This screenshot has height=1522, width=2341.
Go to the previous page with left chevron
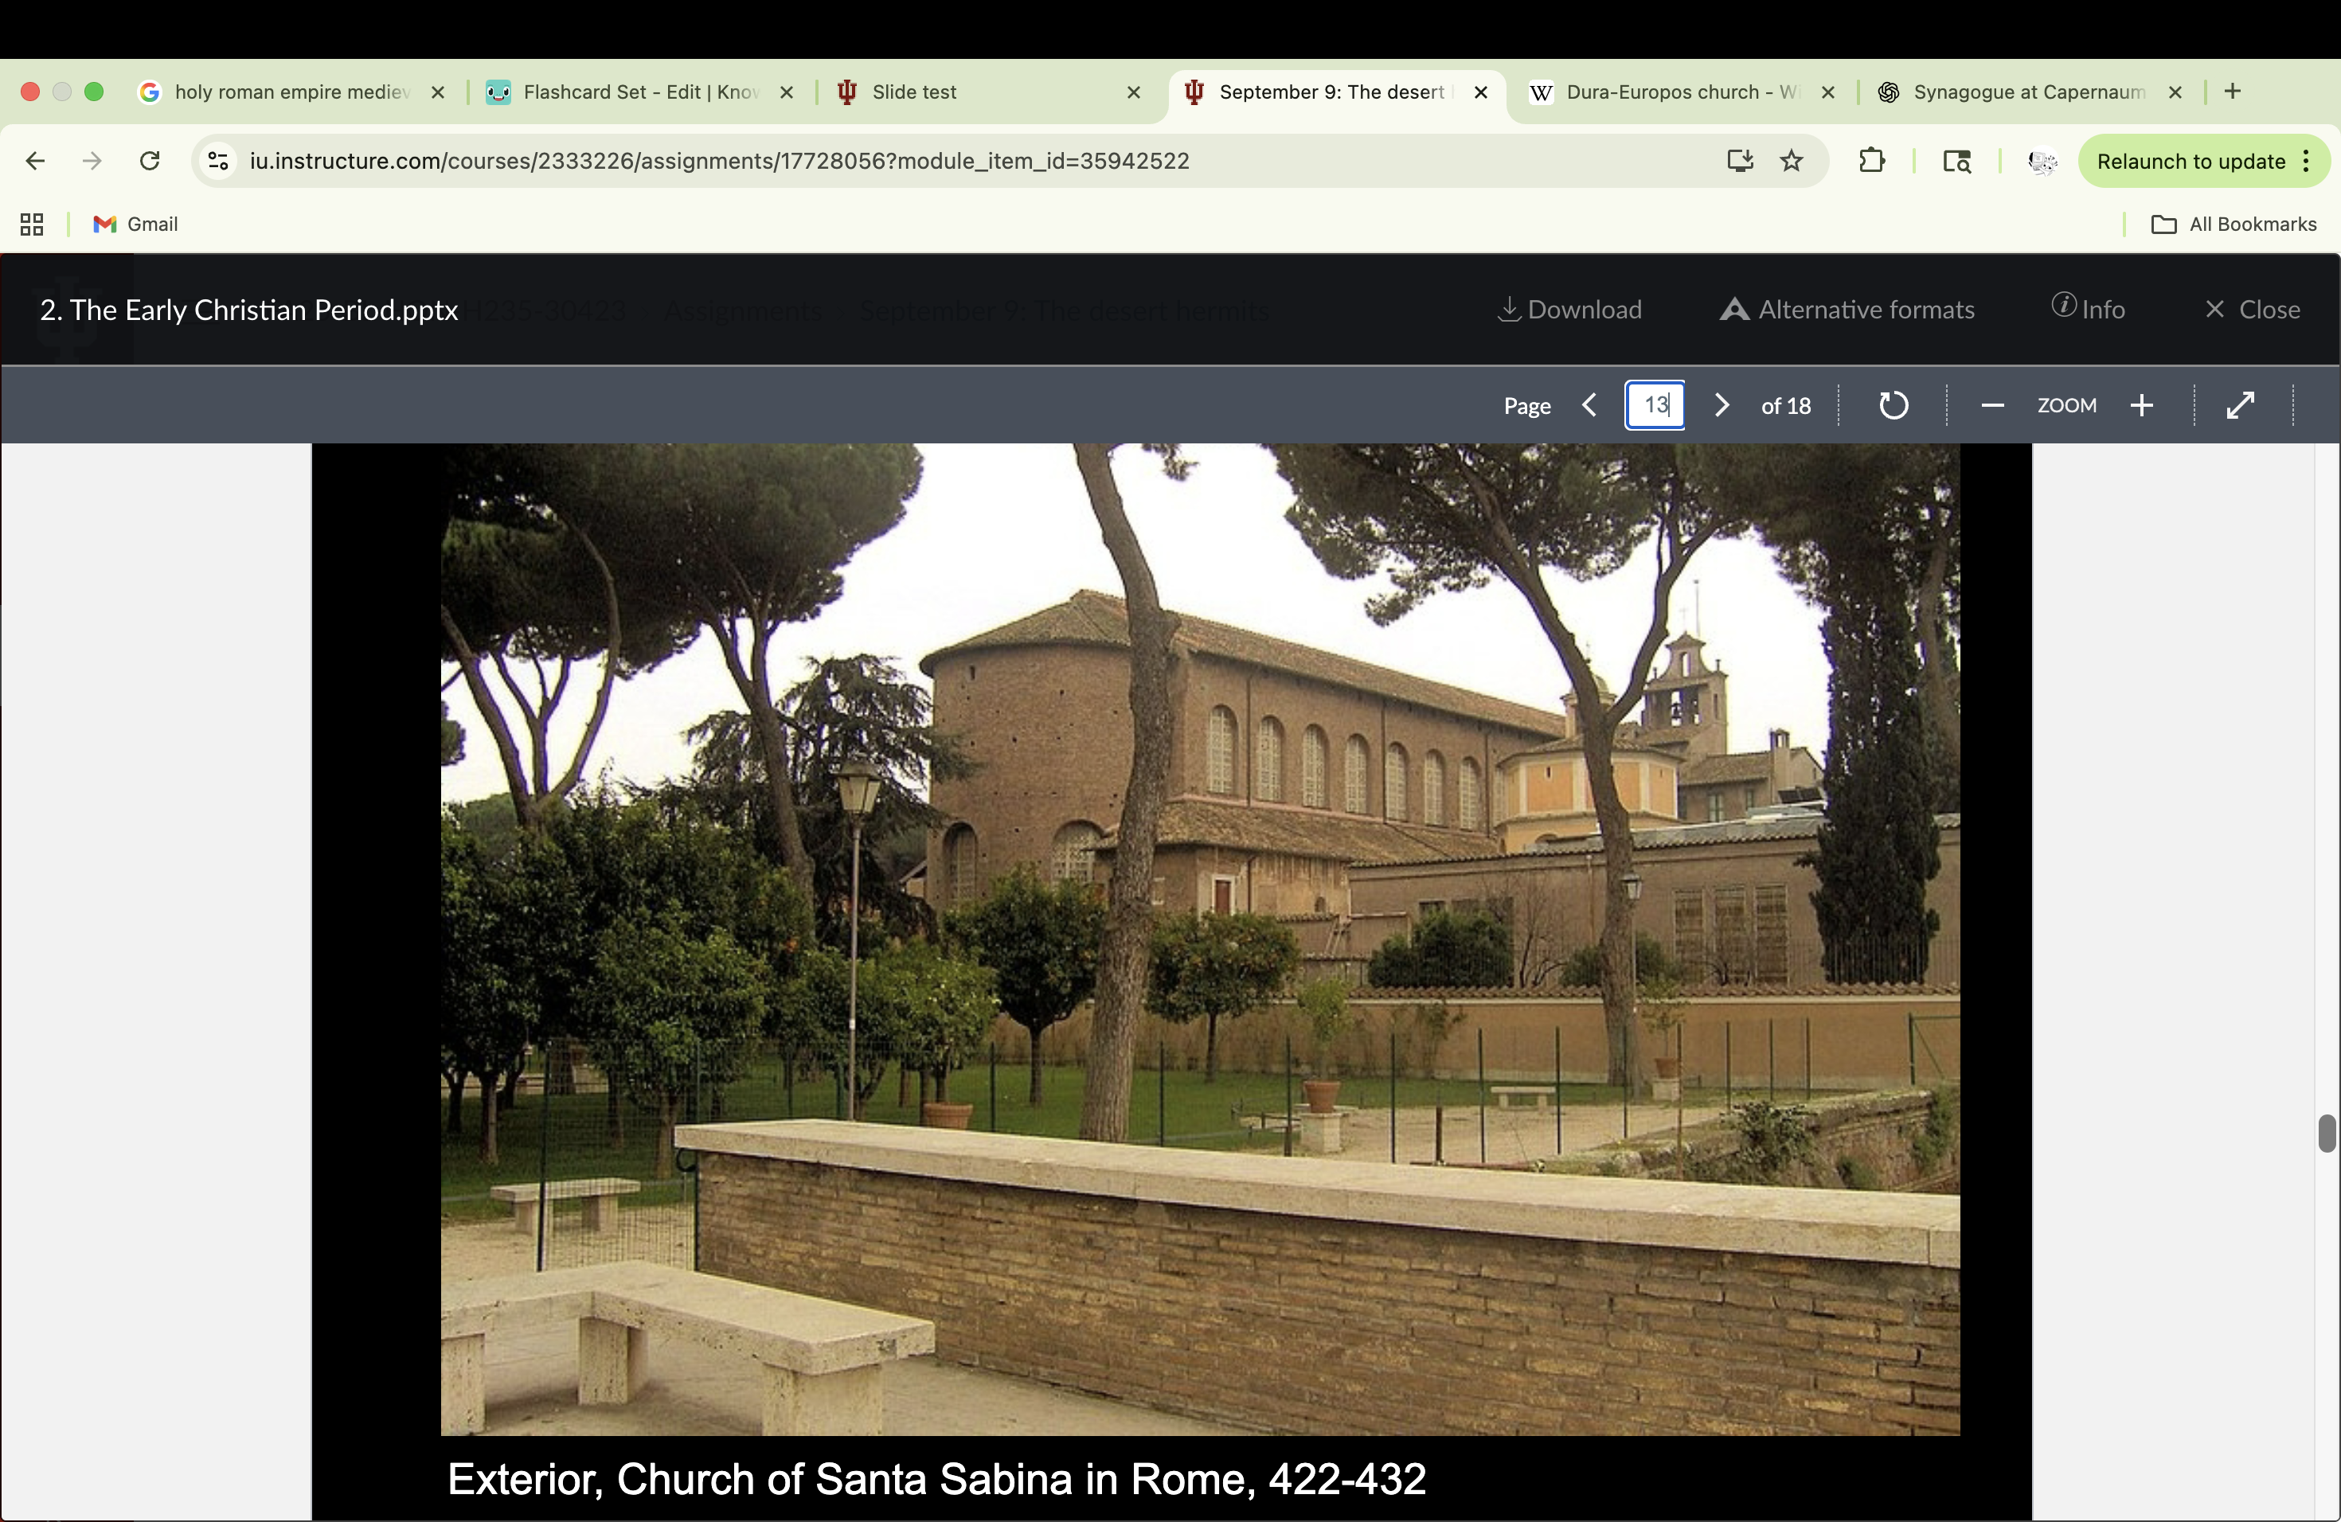tap(1589, 404)
